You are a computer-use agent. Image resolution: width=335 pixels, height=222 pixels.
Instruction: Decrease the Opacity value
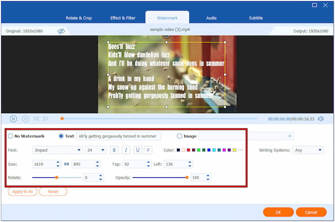tap(208, 179)
